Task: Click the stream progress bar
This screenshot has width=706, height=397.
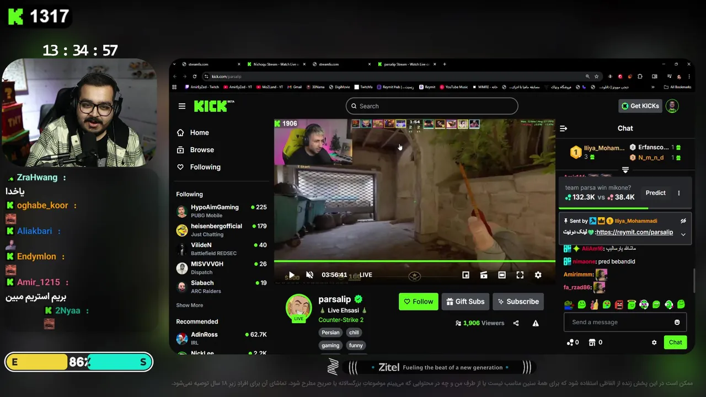Action: pos(414,261)
